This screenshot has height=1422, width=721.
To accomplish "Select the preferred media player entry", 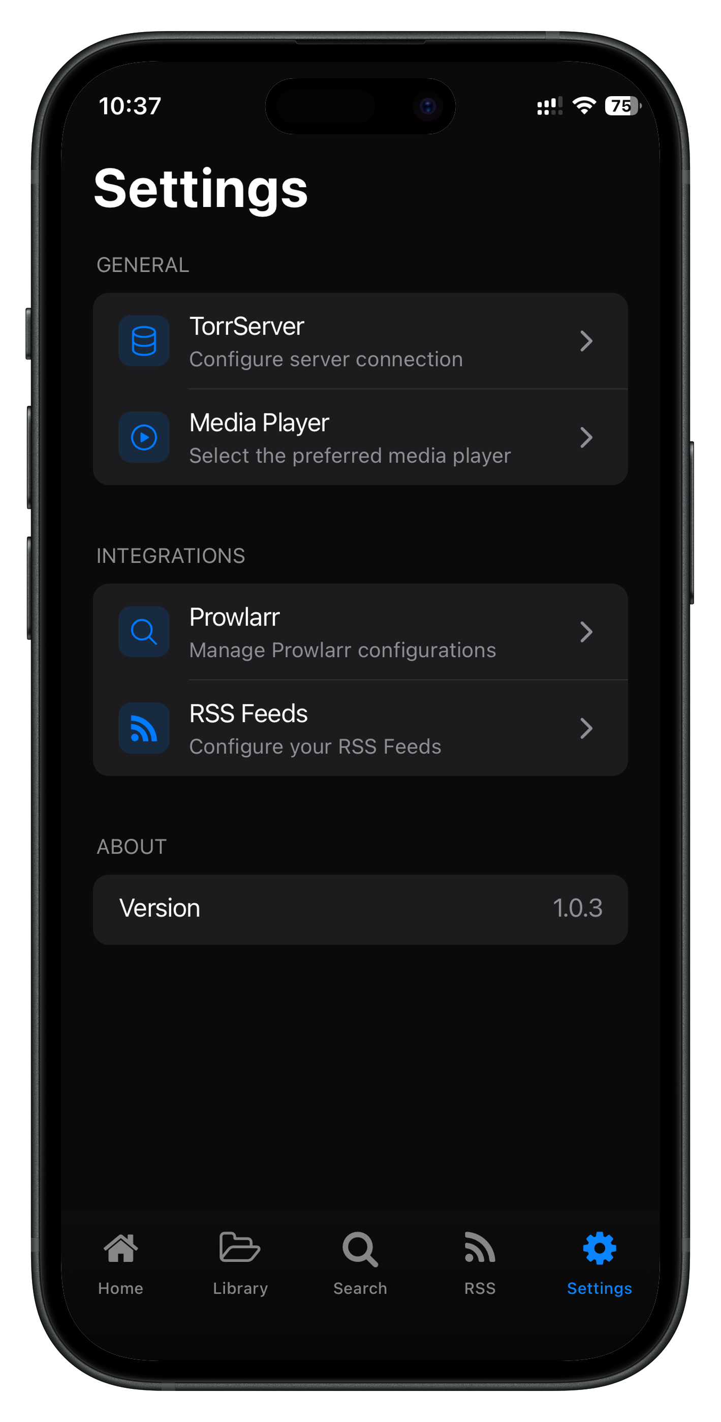I will click(x=360, y=437).
